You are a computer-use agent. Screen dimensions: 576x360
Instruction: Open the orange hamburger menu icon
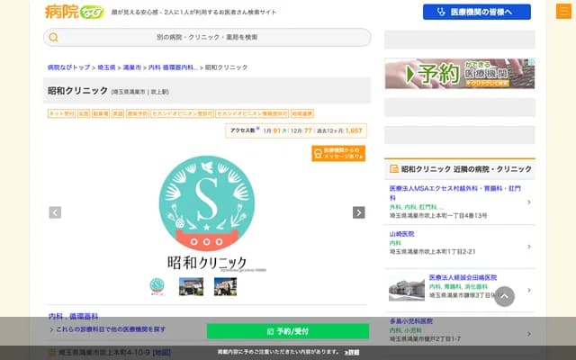[563, 11]
